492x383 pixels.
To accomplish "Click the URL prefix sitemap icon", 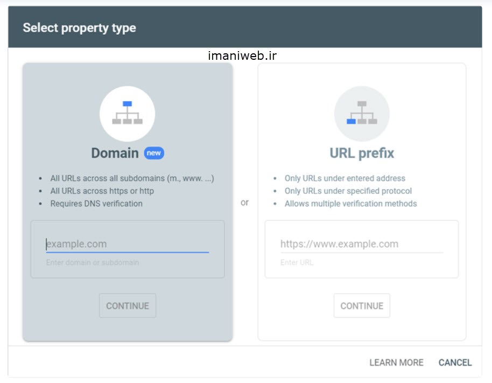I will [361, 113].
